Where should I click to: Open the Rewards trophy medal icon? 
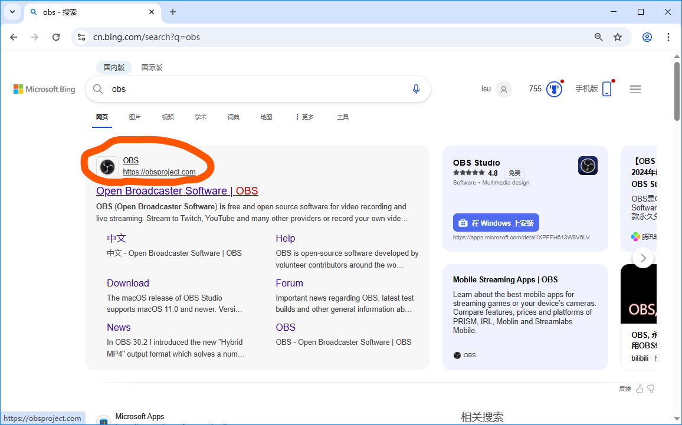coord(554,89)
